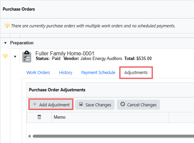Click the $535.00 total amount
The height and width of the screenshot is (143, 194).
[144, 59]
